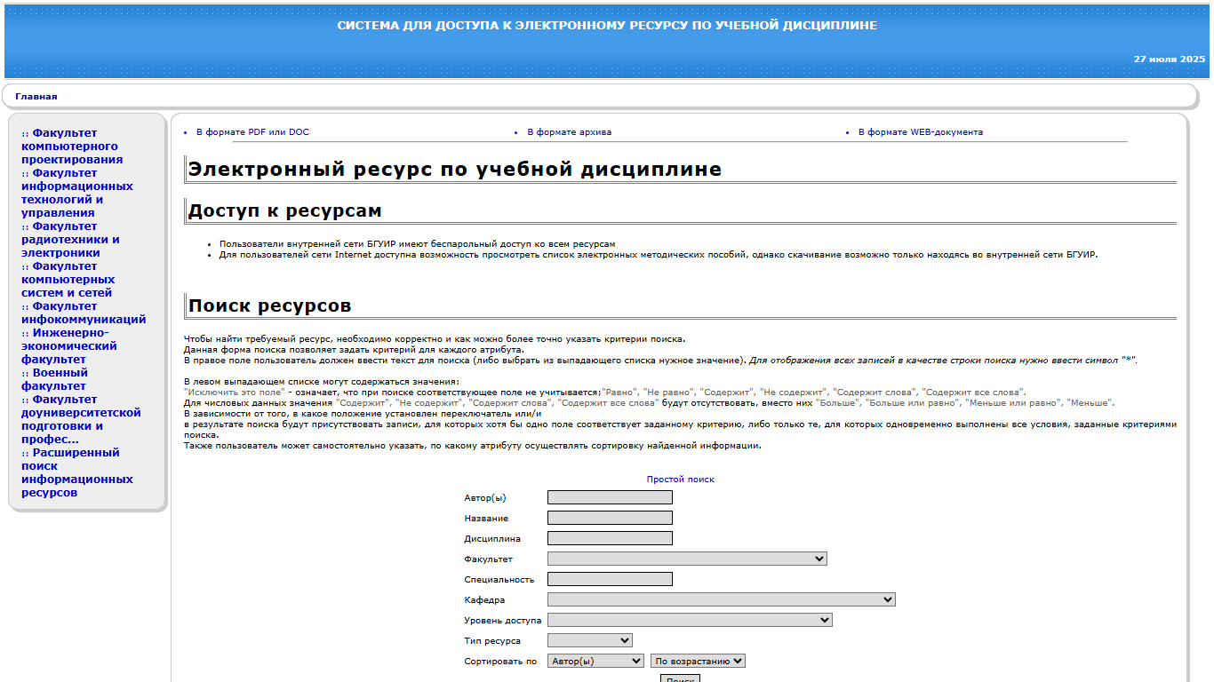This screenshot has height=682, width=1214.
Task: Switch to Простой поиск
Action: (681, 480)
